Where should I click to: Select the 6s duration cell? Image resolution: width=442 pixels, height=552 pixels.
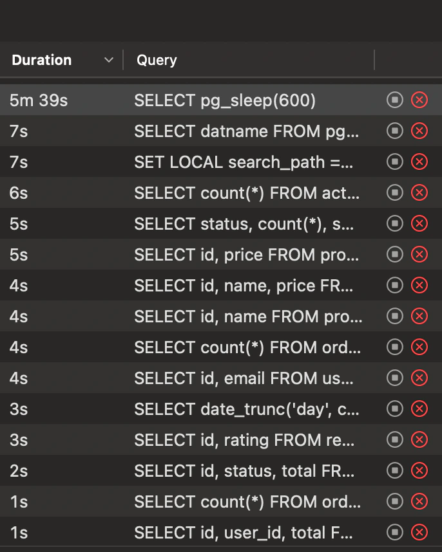[x=19, y=193]
